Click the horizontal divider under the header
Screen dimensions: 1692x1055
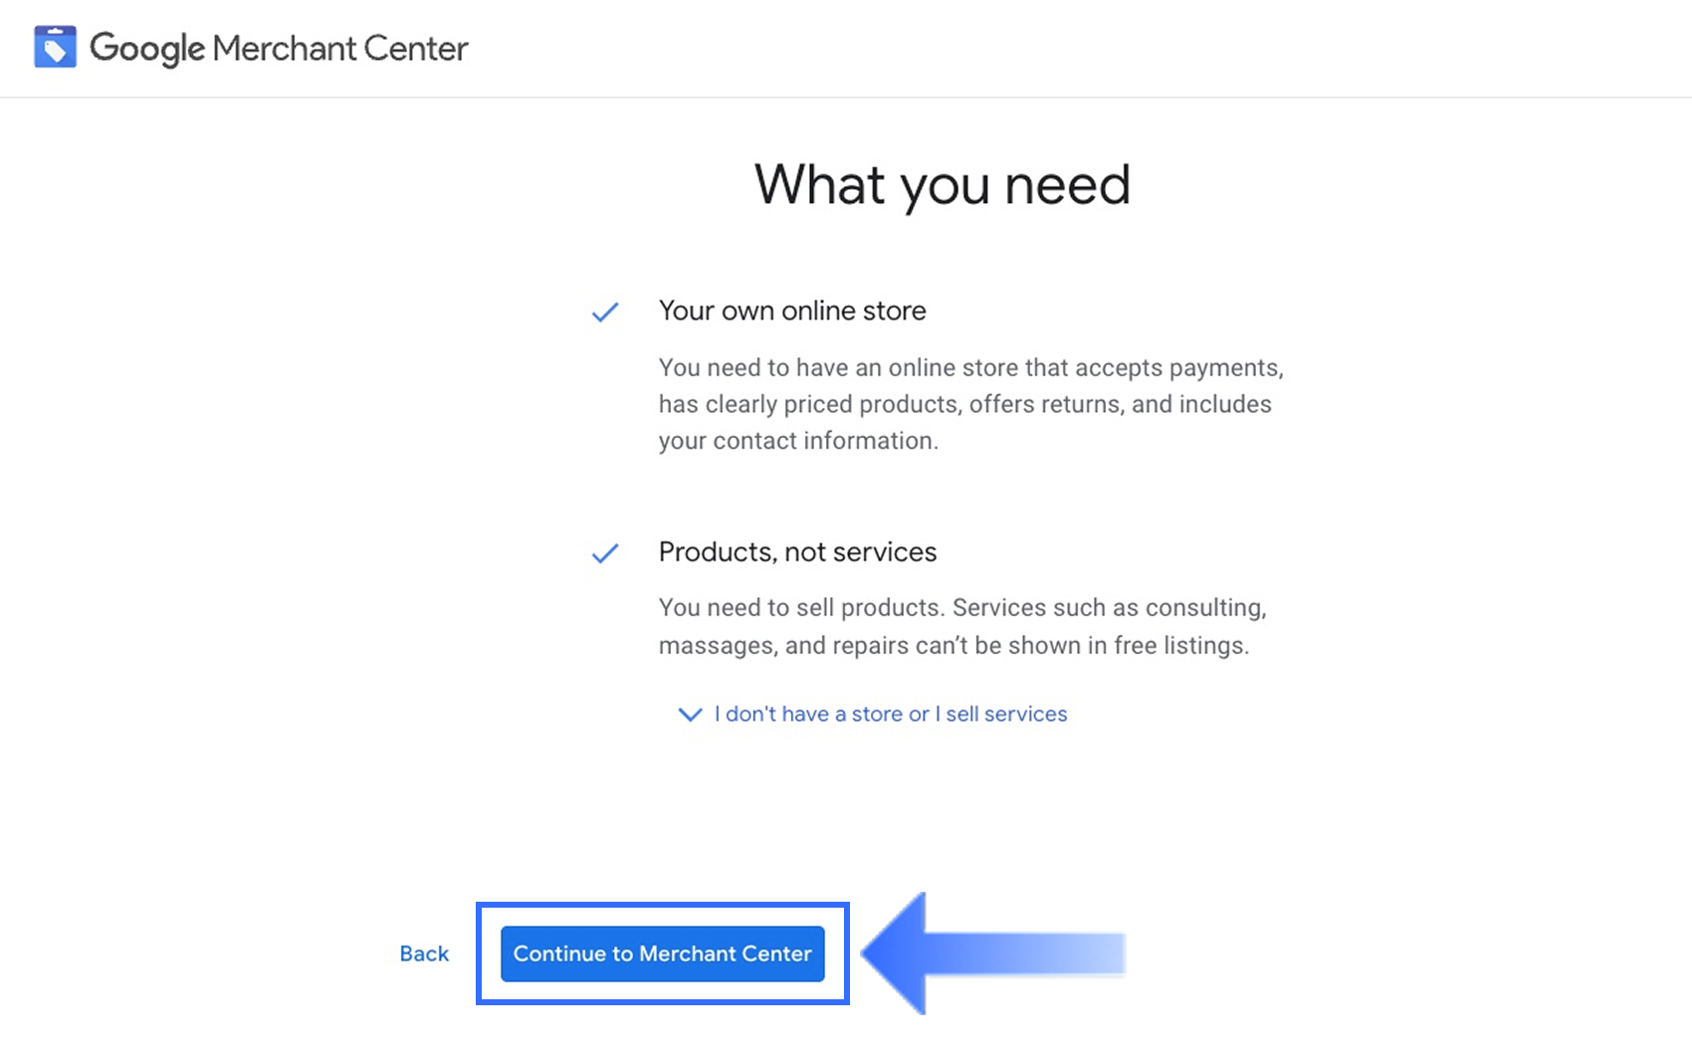coord(846,98)
